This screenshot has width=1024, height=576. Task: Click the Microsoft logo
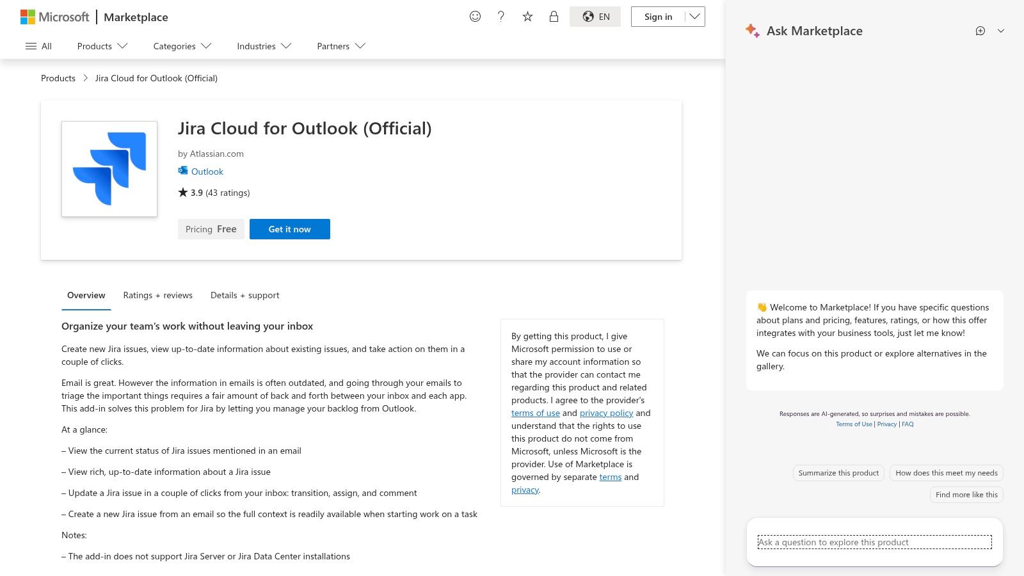coord(55,17)
